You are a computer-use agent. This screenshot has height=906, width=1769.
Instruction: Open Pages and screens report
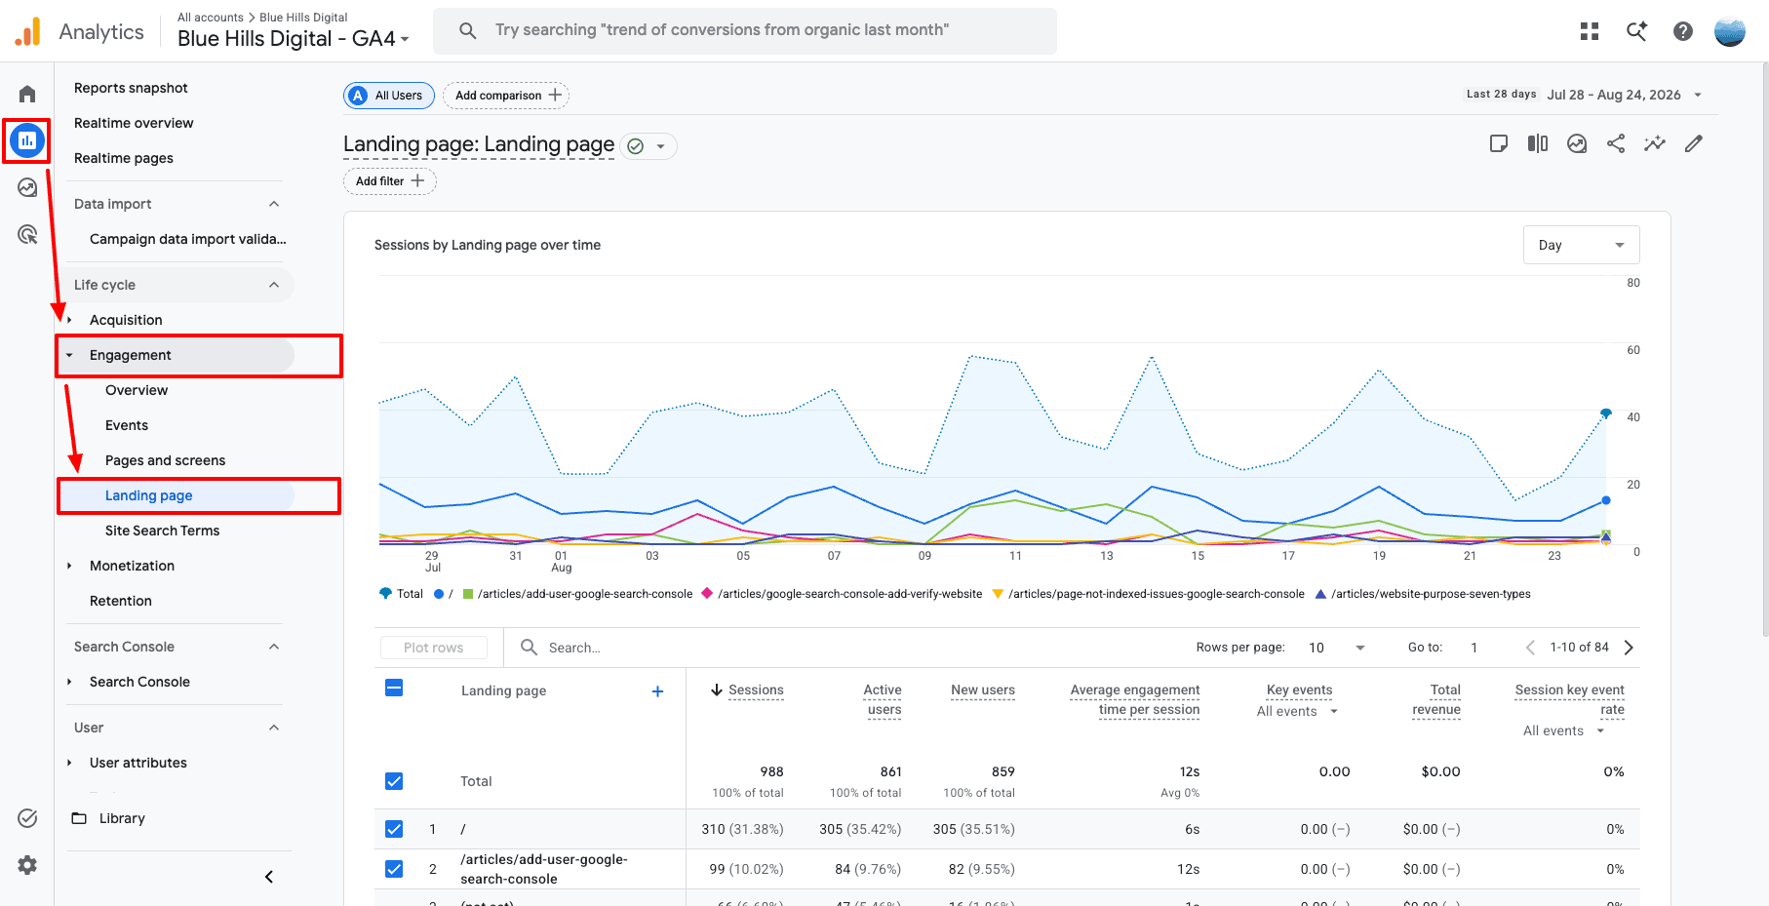tap(165, 460)
